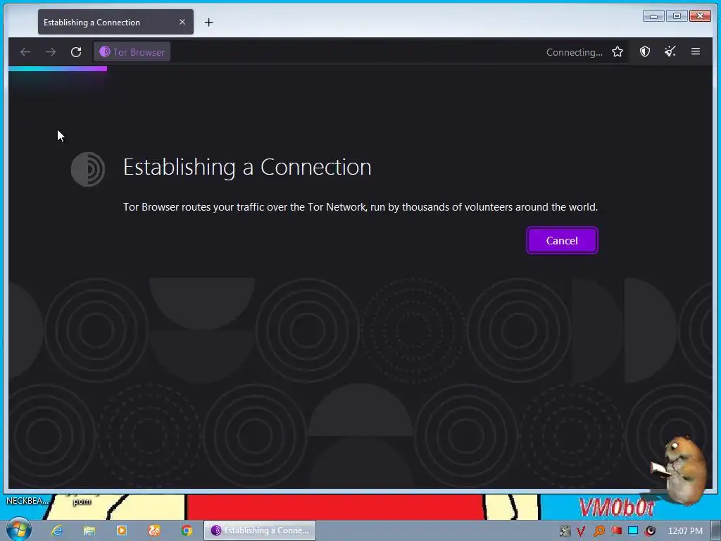Close the Tor Browser window
Image resolution: width=721 pixels, height=541 pixels.
[x=701, y=16]
